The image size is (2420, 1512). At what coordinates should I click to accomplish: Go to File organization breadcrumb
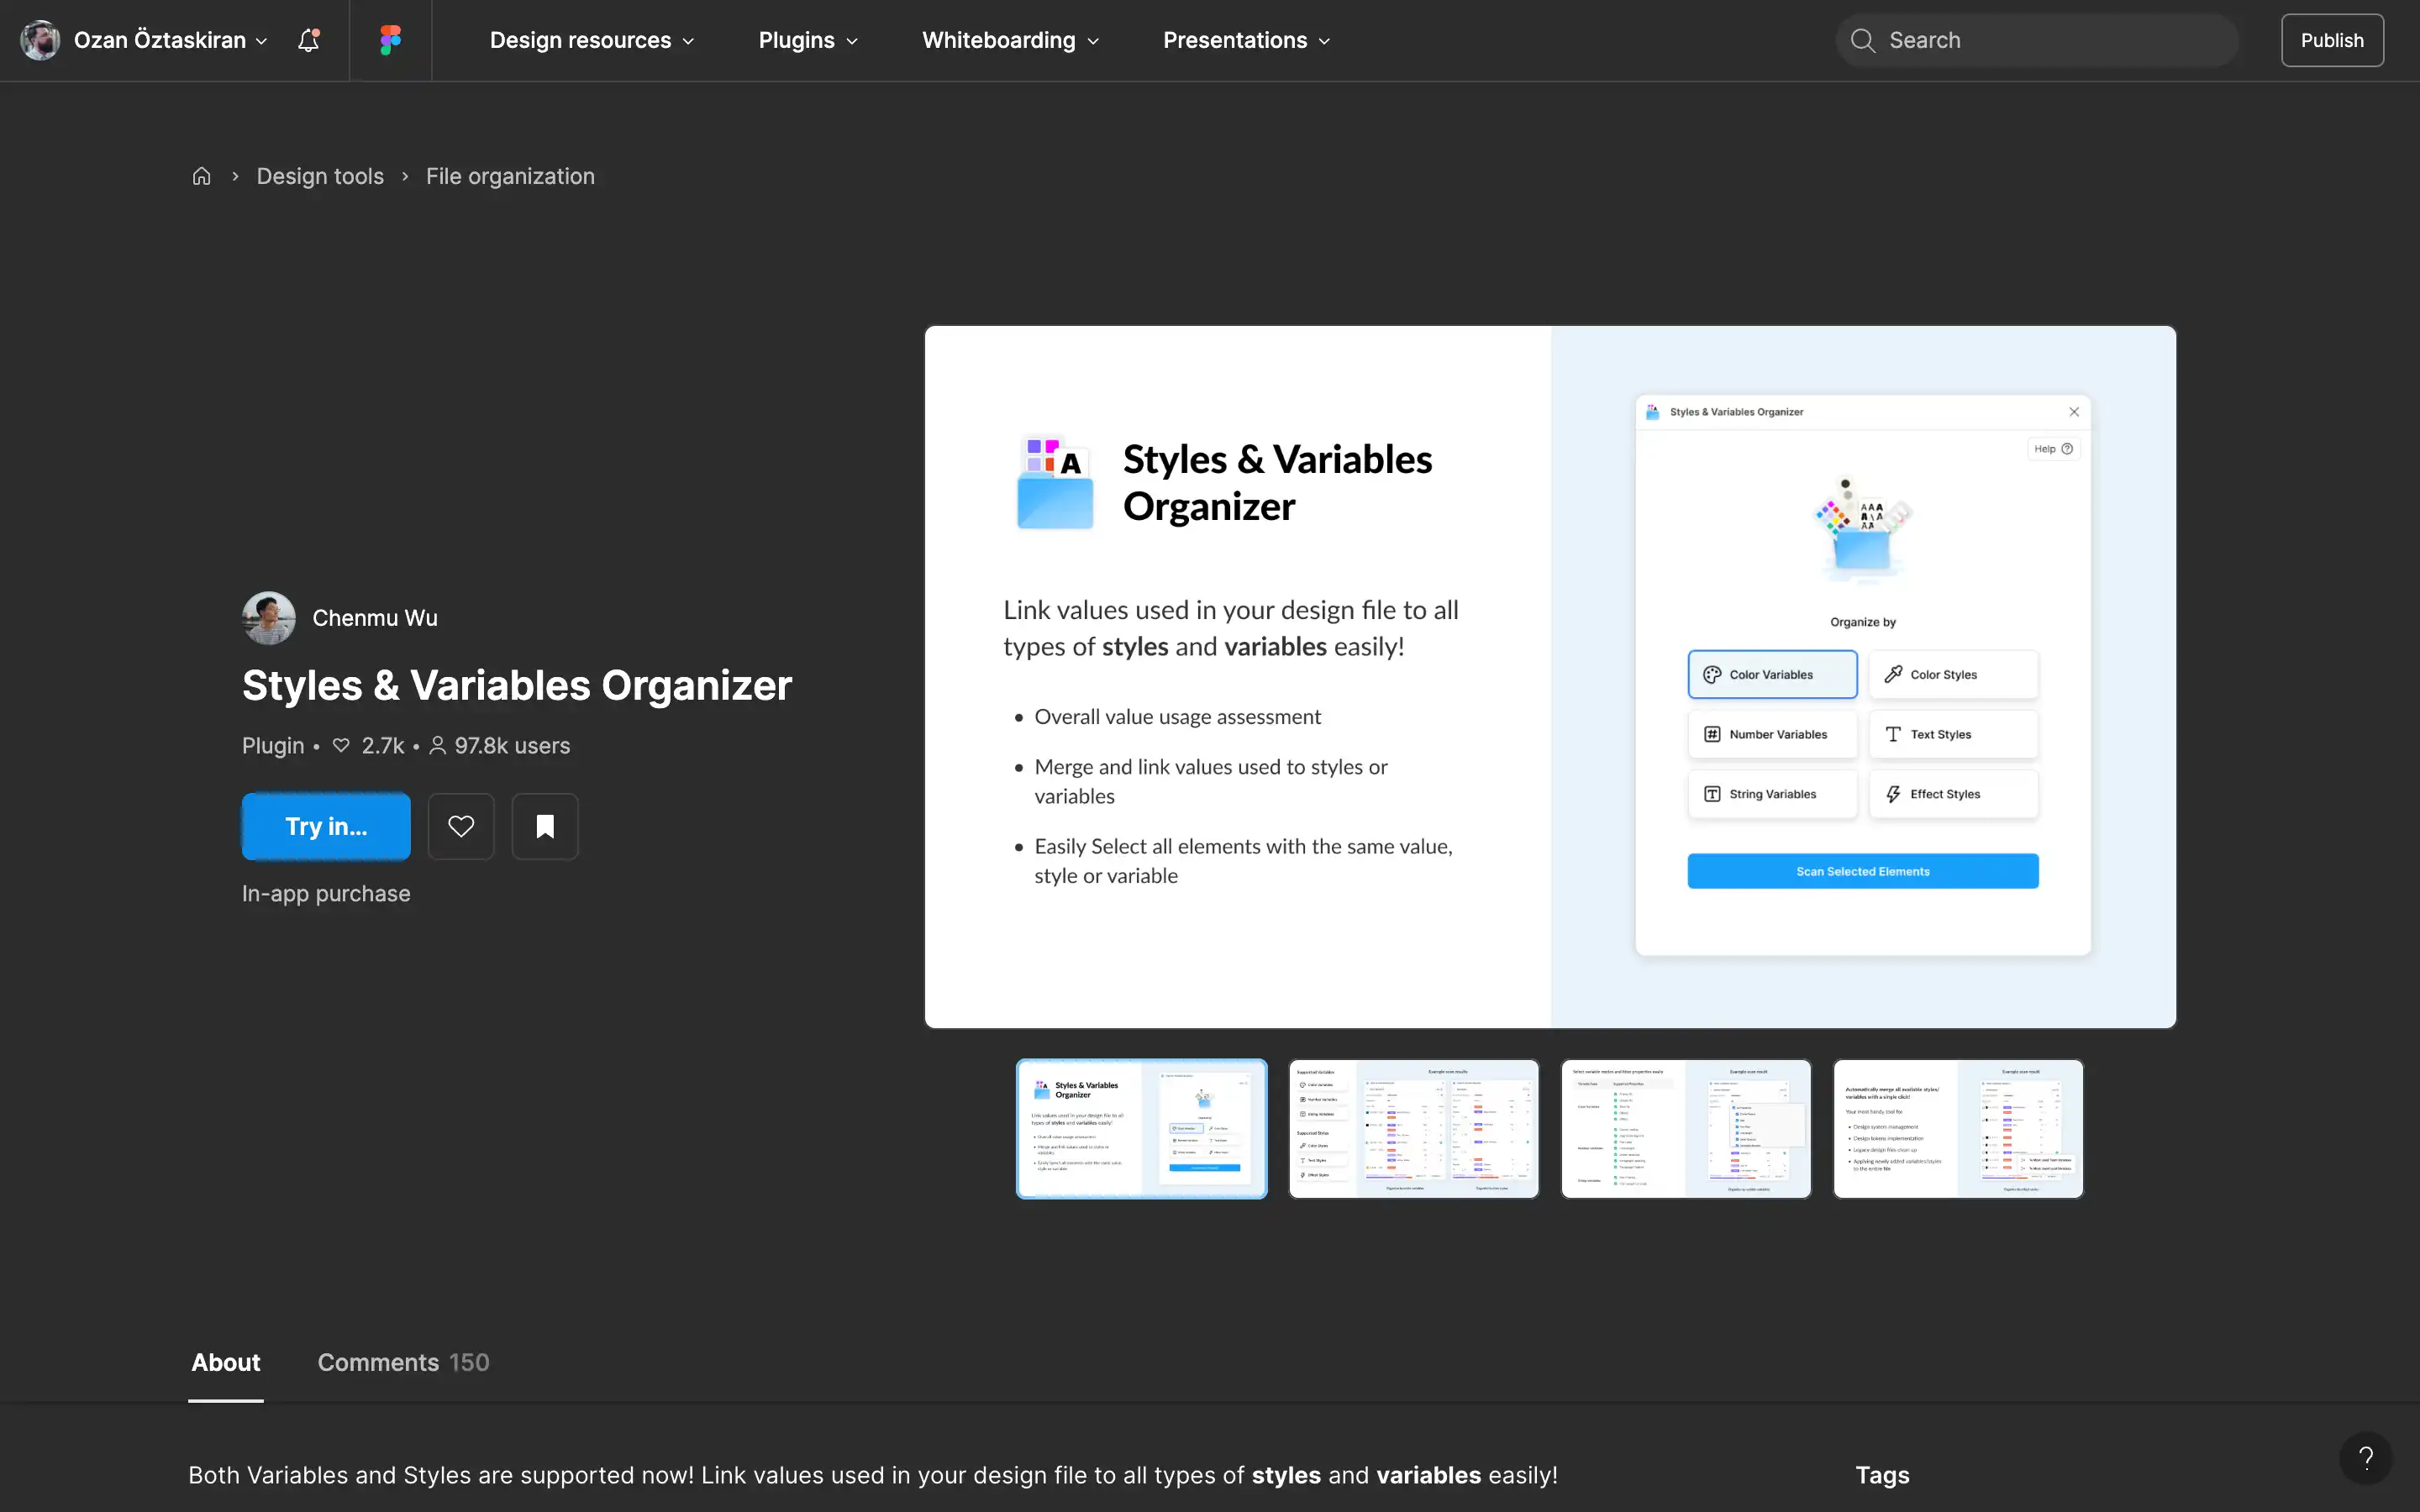tap(510, 176)
